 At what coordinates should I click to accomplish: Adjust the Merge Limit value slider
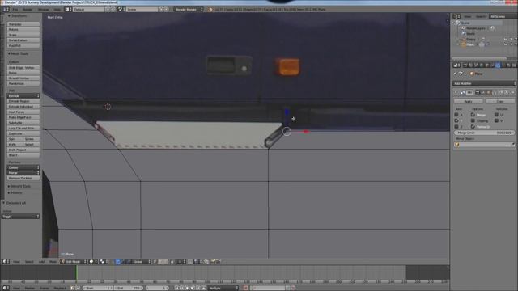pos(484,133)
